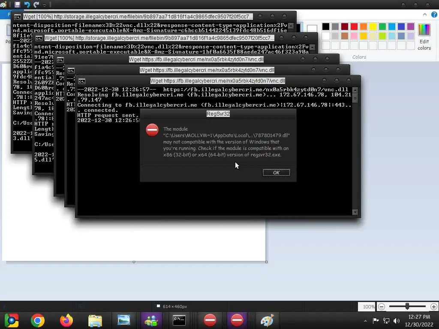Click the red error icon in RegSvr32 dialog
This screenshot has height=329, width=439.
[152, 130]
